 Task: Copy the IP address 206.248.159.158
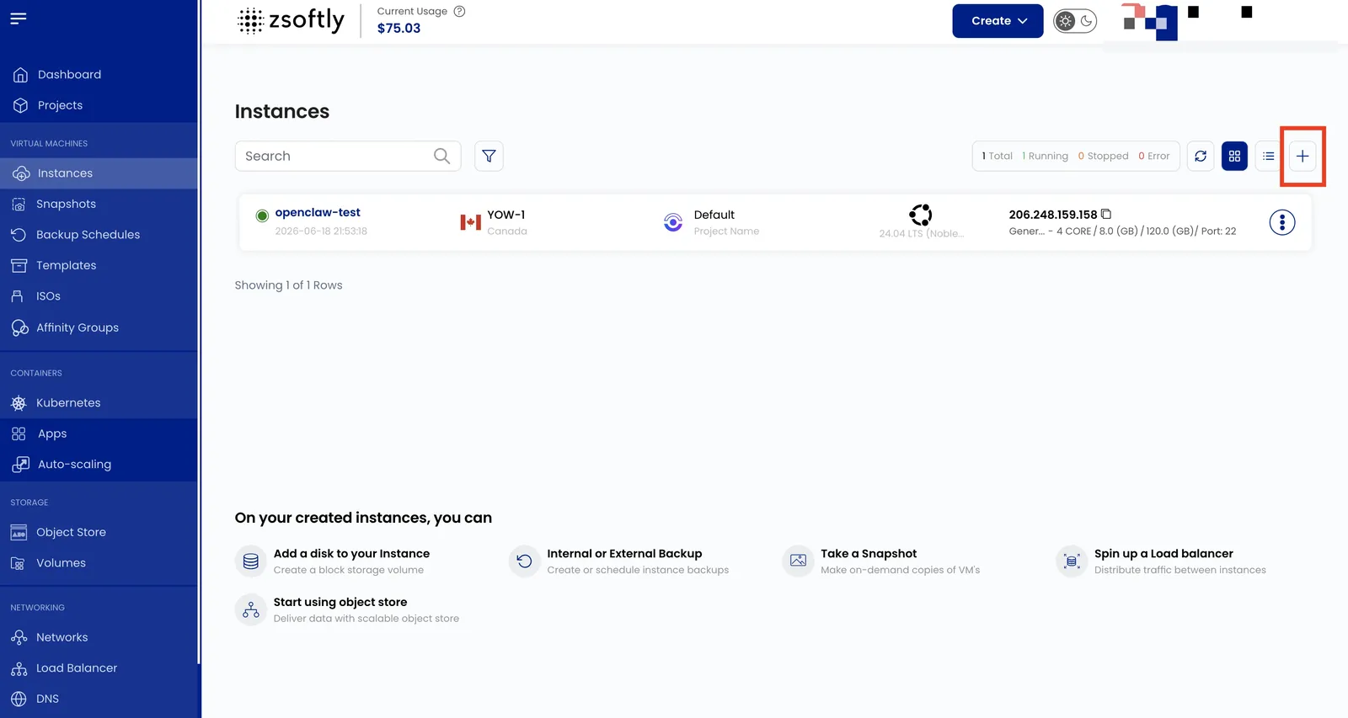pyautogui.click(x=1106, y=214)
